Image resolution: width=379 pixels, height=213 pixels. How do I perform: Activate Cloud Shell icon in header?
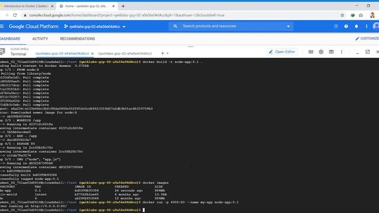coord(336,26)
